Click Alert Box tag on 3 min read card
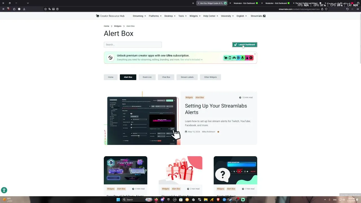 tap(121, 189)
